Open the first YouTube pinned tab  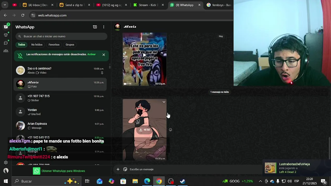click(14, 5)
